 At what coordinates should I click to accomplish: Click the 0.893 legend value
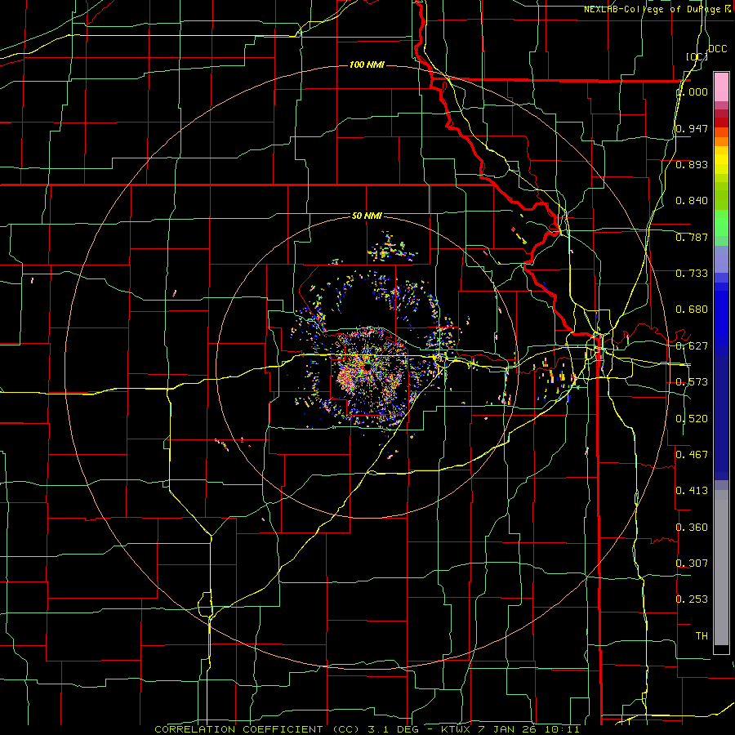692,164
